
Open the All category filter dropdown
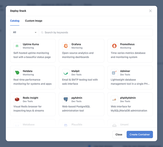(24, 32)
